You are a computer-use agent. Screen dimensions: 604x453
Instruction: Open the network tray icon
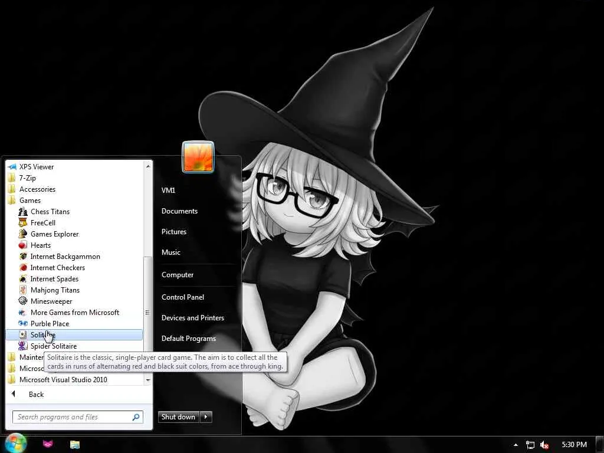coord(530,445)
